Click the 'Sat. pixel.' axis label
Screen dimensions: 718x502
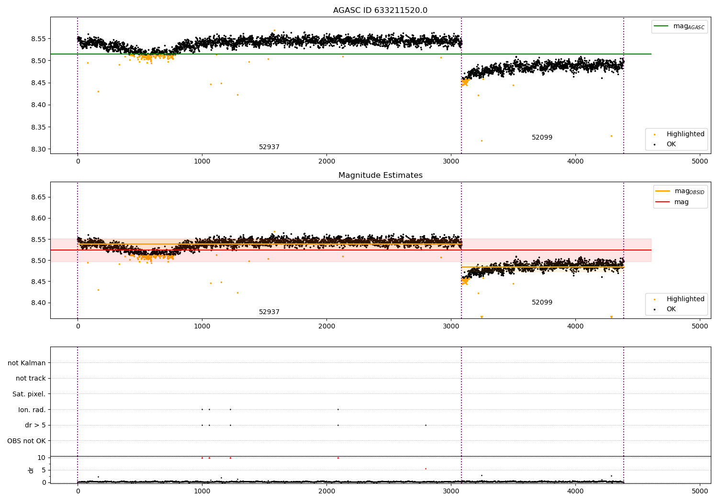pos(29,394)
